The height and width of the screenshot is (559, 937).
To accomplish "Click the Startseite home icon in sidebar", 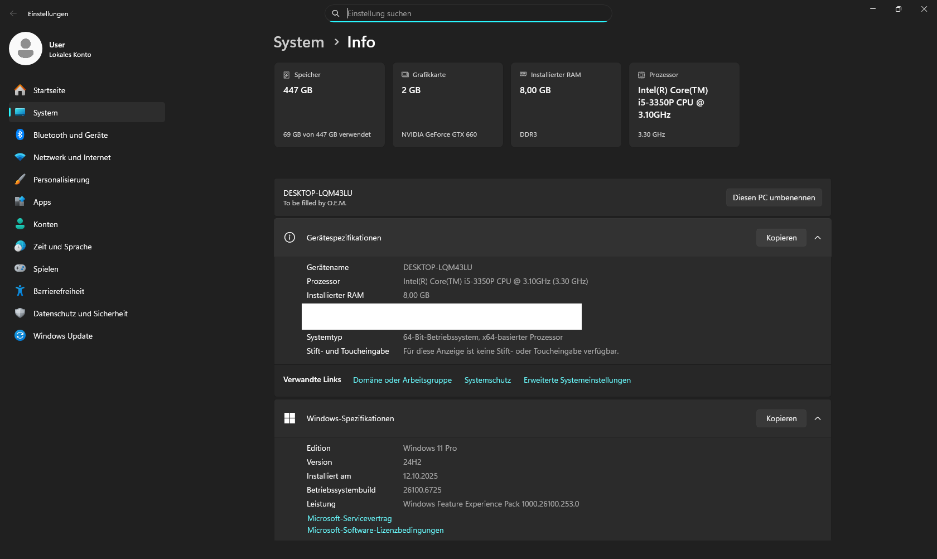I will tap(20, 90).
